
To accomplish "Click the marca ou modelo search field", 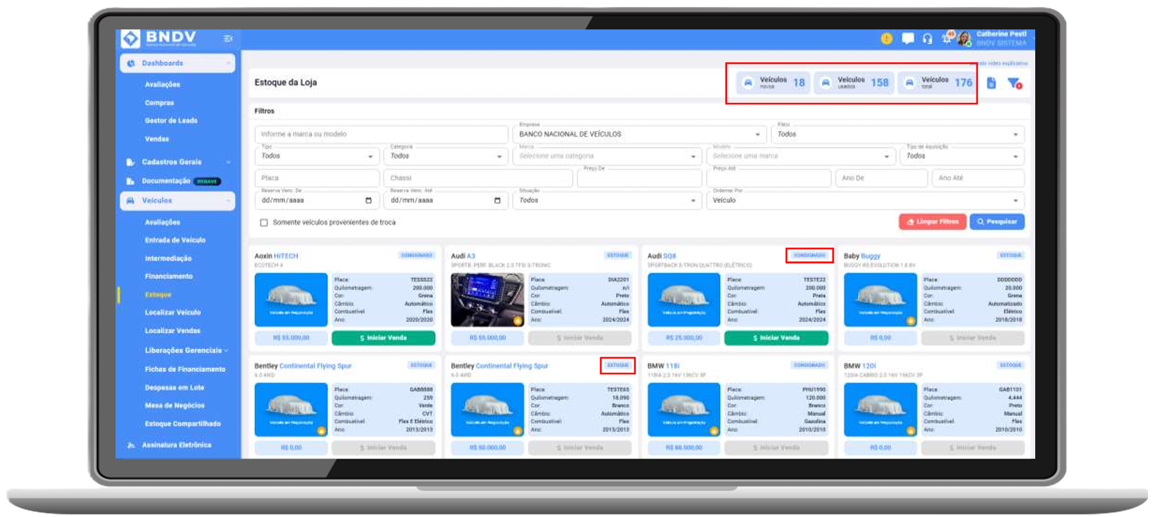I will coord(381,134).
